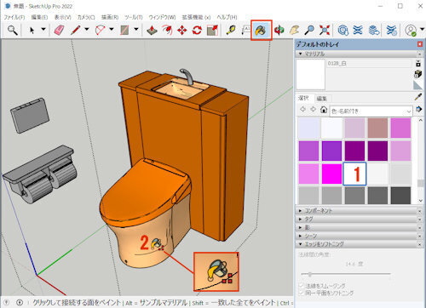Open the Extension Warehouse
This screenshot has width=426, height=308.
point(358,30)
